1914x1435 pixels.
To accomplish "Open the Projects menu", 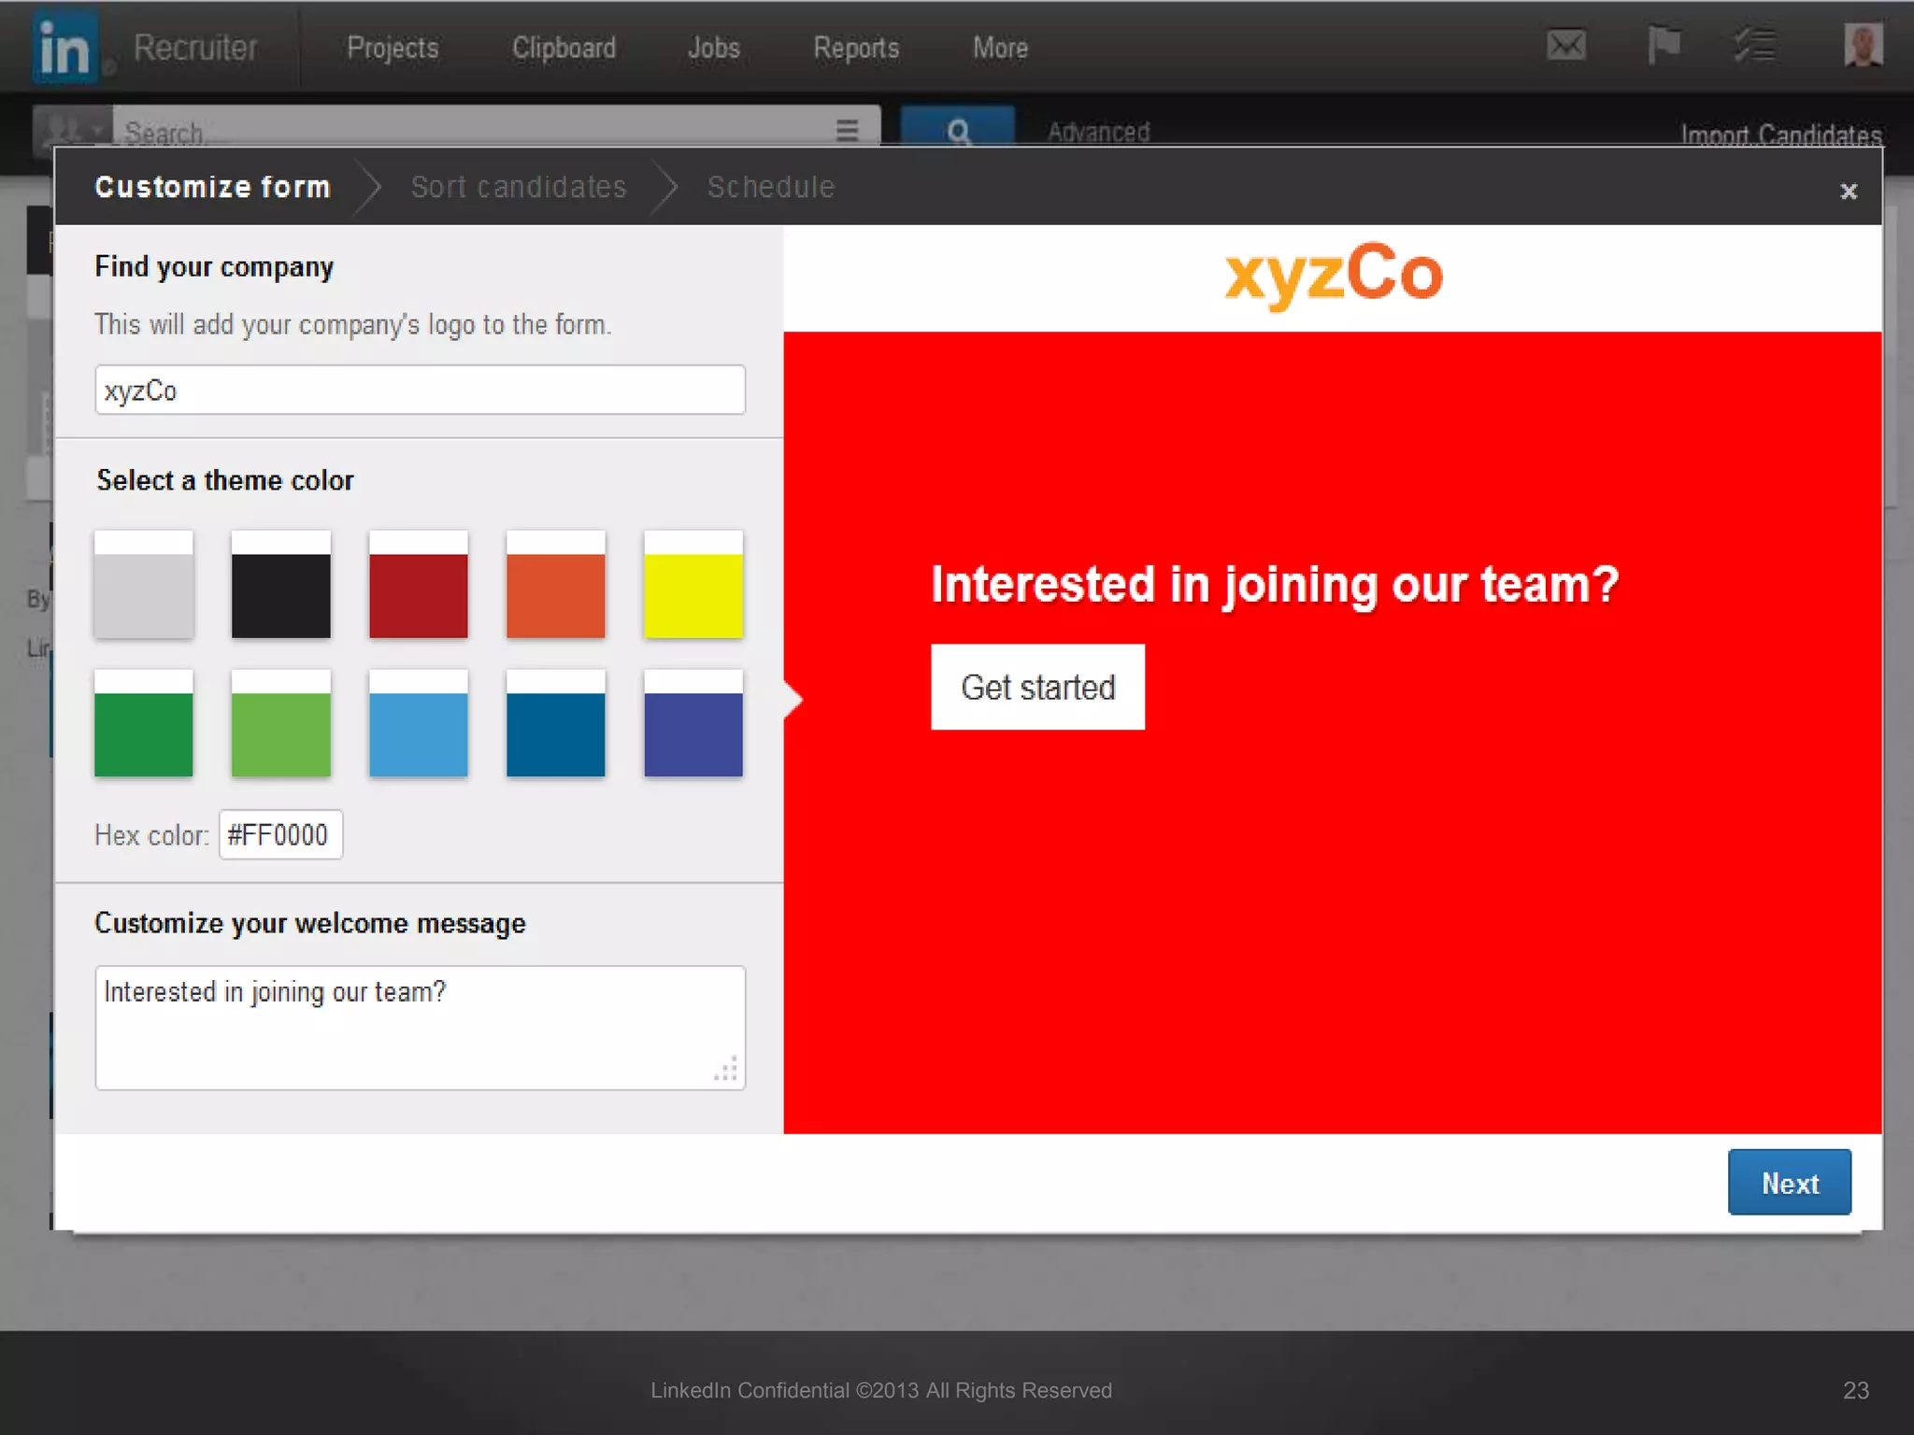I will pyautogui.click(x=393, y=48).
